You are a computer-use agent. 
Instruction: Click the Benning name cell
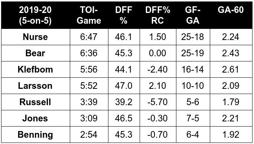point(36,135)
